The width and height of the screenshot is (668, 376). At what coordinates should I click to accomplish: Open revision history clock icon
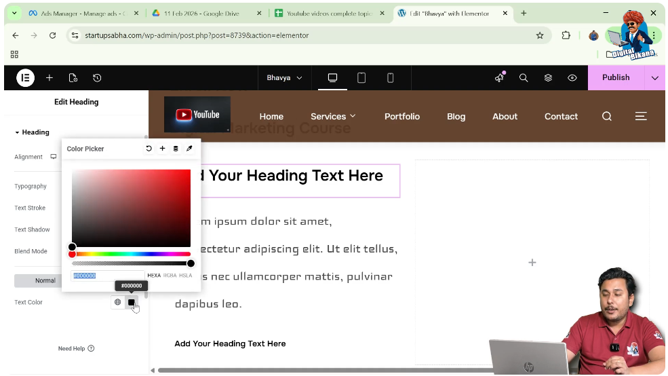[x=97, y=77]
